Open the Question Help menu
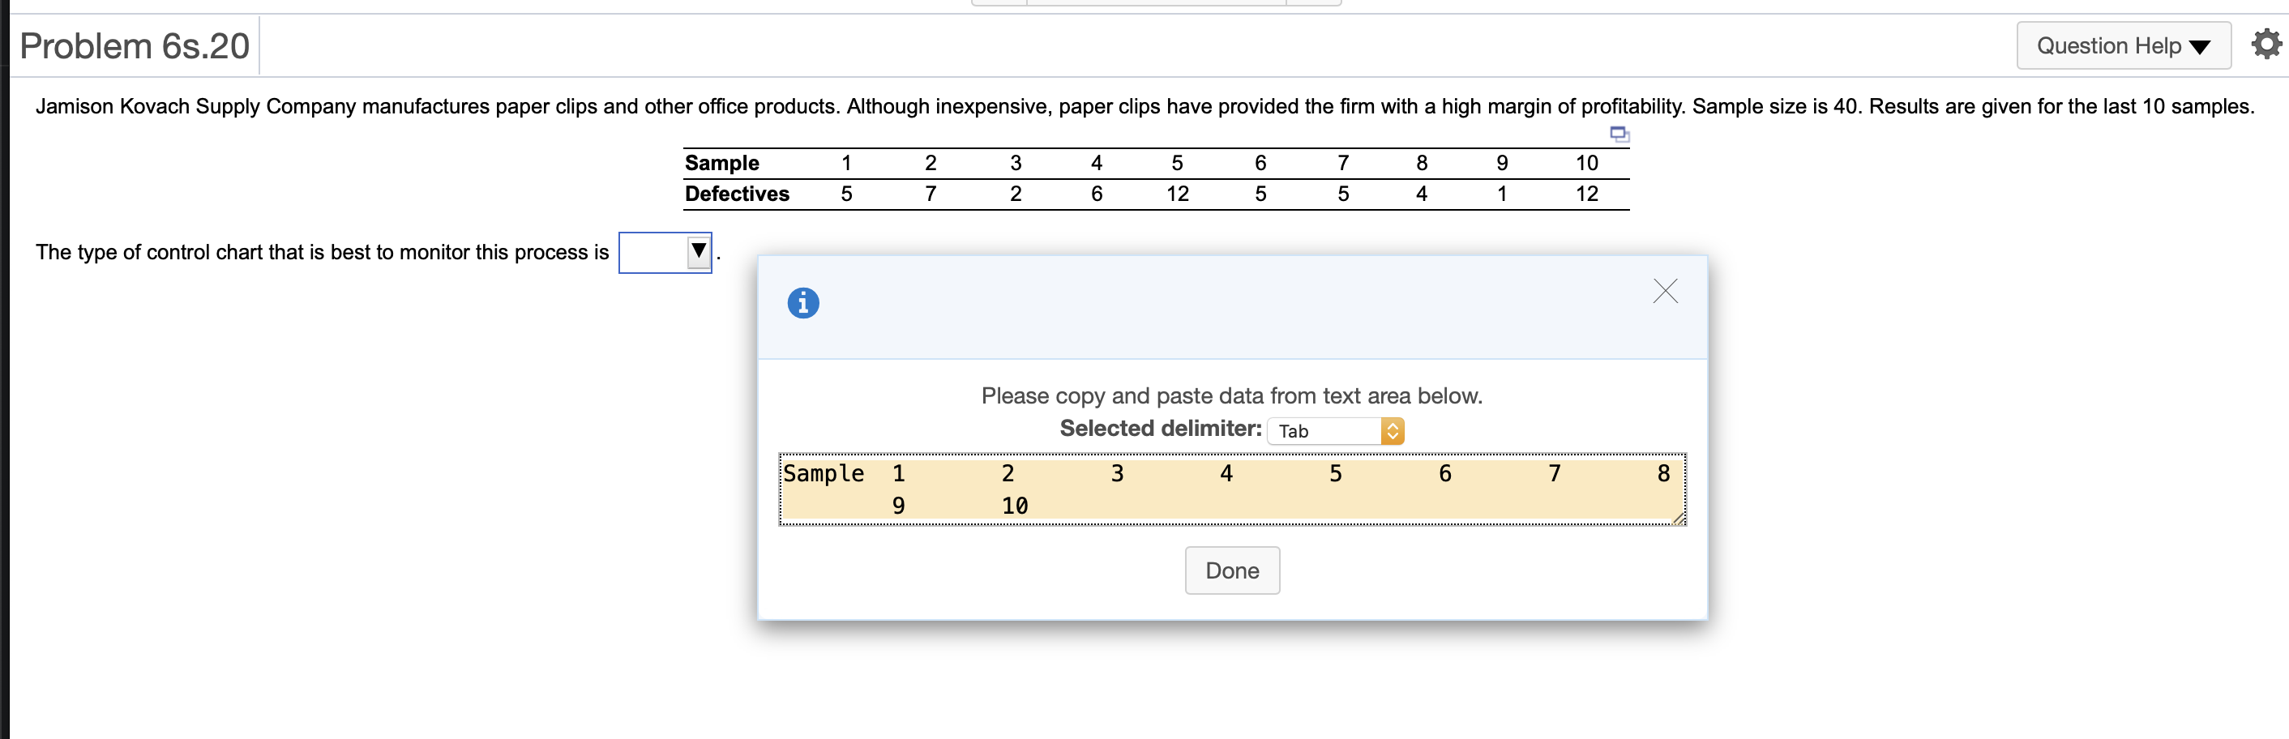The image size is (2289, 739). (2122, 45)
